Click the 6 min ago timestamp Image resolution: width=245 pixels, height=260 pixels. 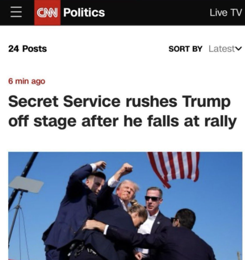click(27, 81)
